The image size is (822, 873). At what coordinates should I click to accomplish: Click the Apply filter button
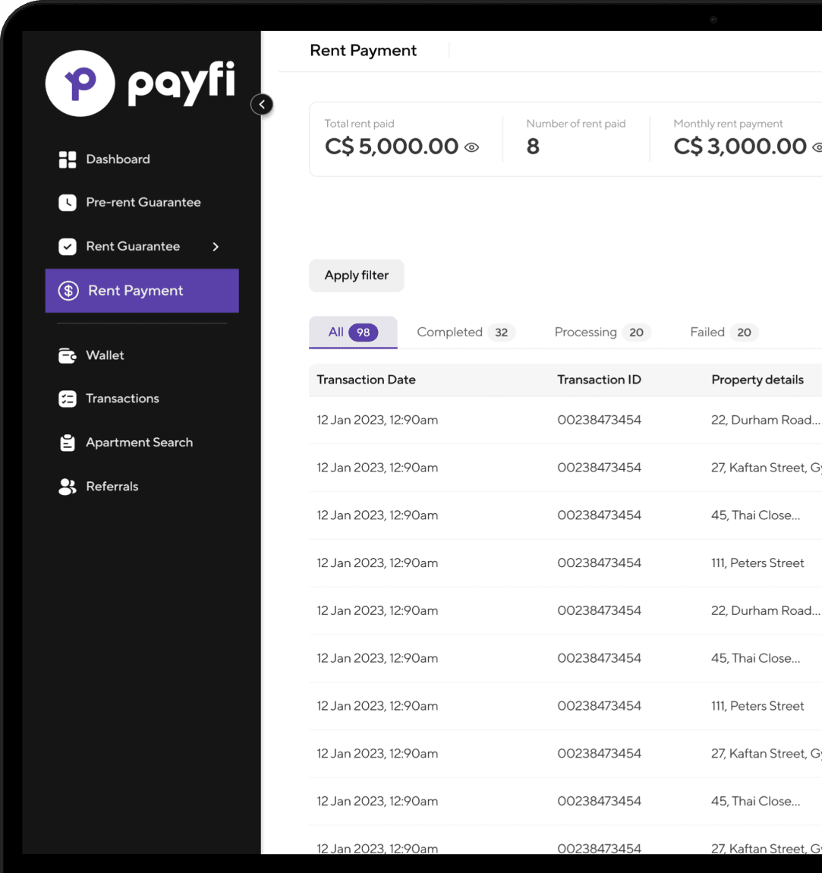[357, 276]
